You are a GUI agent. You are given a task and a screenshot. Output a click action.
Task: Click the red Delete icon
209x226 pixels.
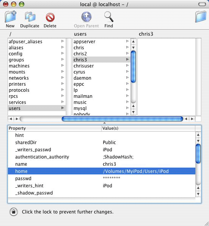coord(50,17)
